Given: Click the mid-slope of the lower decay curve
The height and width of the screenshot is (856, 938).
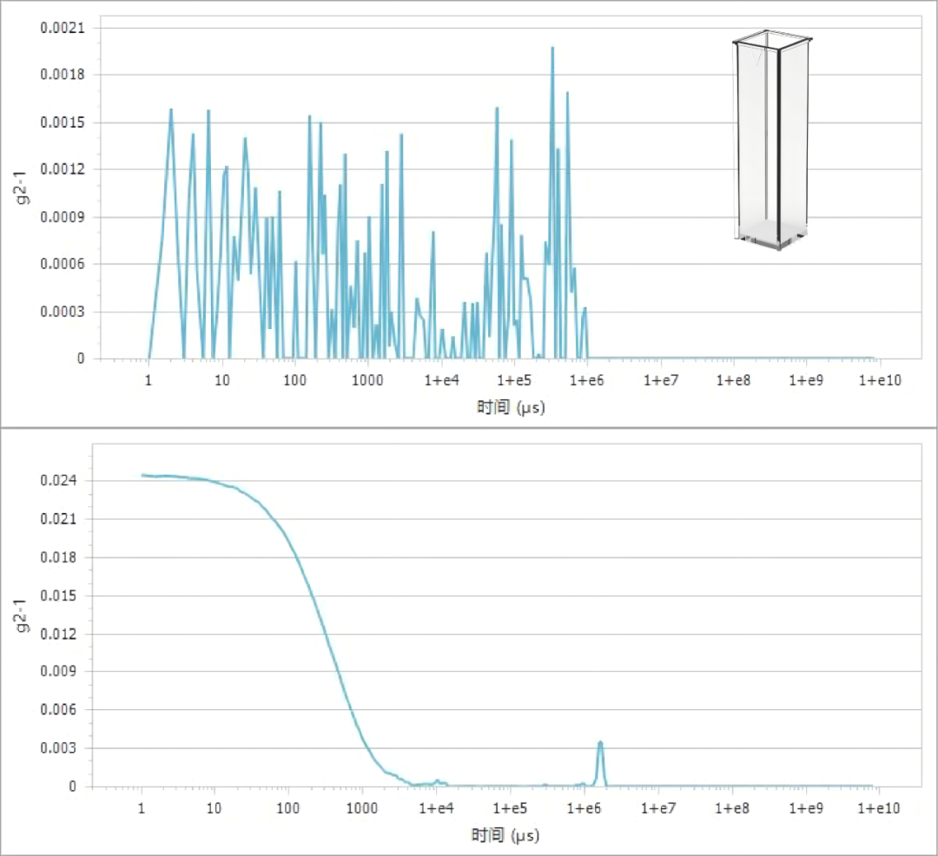Looking at the screenshot, I should coord(325,634).
